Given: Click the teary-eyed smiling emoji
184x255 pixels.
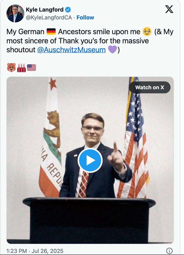Looking at the screenshot, I should pos(147,32).
